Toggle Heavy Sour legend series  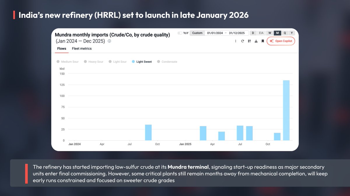(x=93, y=62)
